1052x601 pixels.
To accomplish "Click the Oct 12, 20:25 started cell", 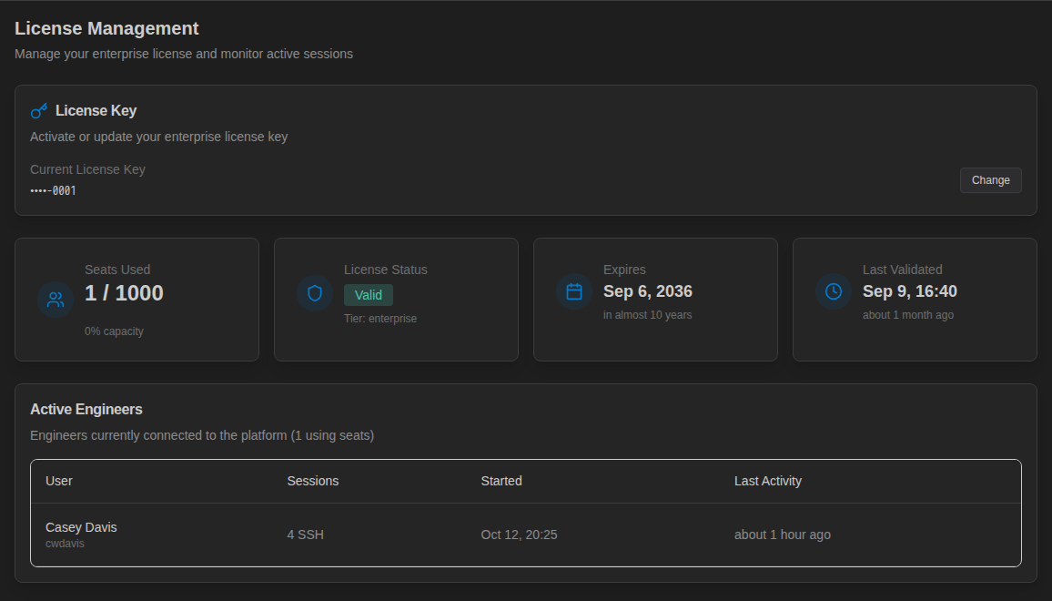I will click(520, 535).
